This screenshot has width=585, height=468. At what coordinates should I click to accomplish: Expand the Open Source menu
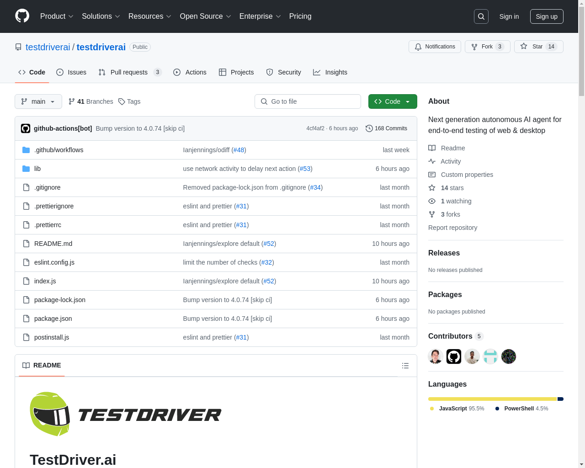206,16
